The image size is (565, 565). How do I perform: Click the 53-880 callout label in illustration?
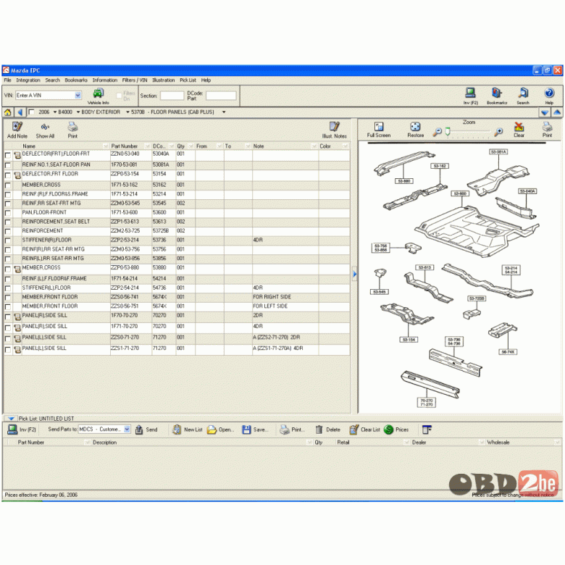point(404,181)
